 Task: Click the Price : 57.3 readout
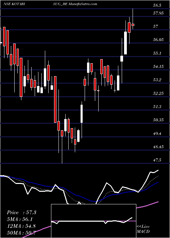21,213
